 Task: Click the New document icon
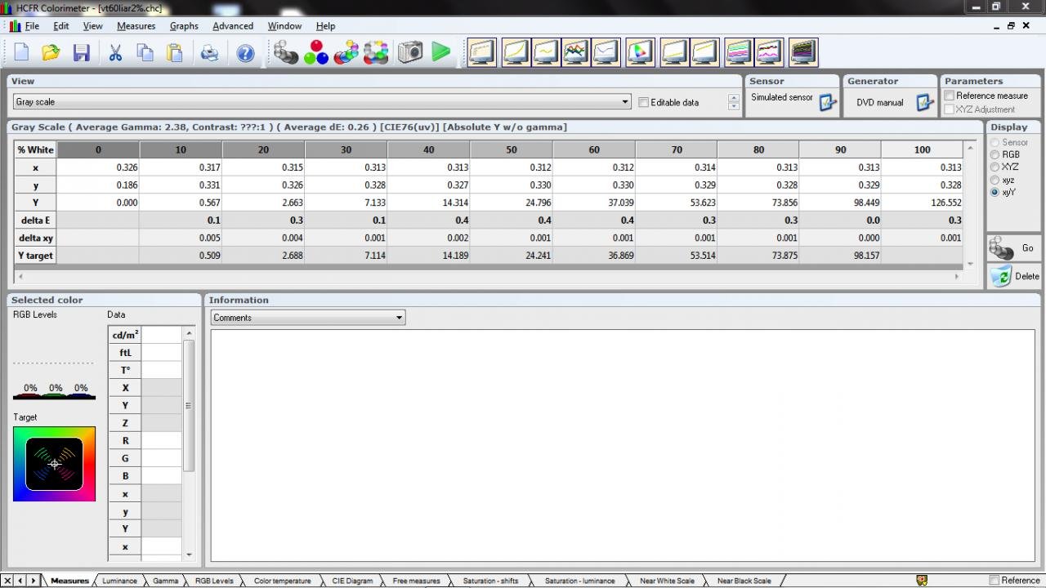click(21, 53)
